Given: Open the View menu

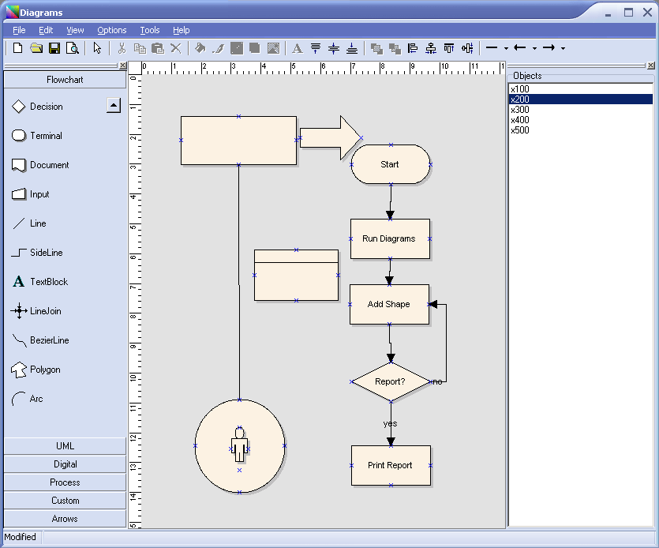Looking at the screenshot, I should (75, 30).
